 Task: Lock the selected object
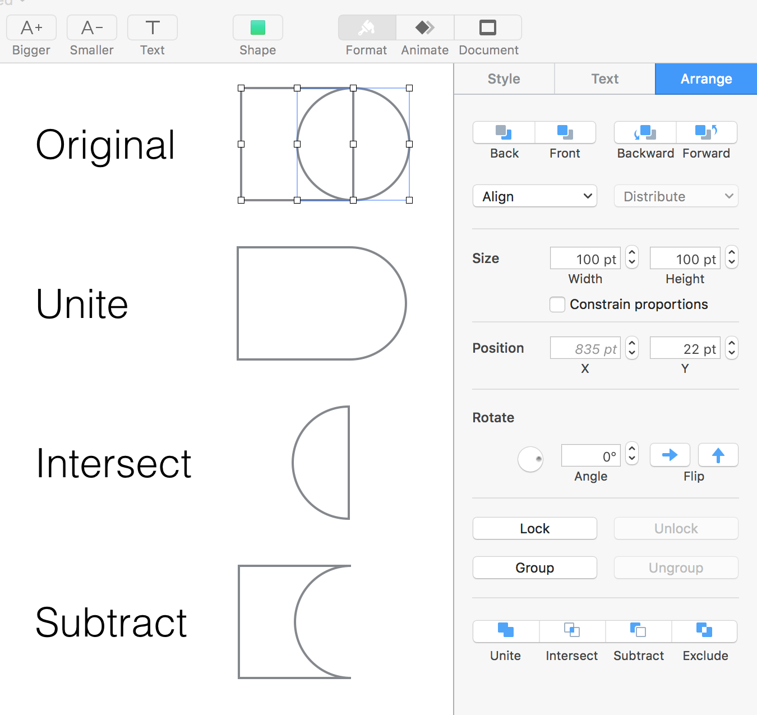(534, 528)
